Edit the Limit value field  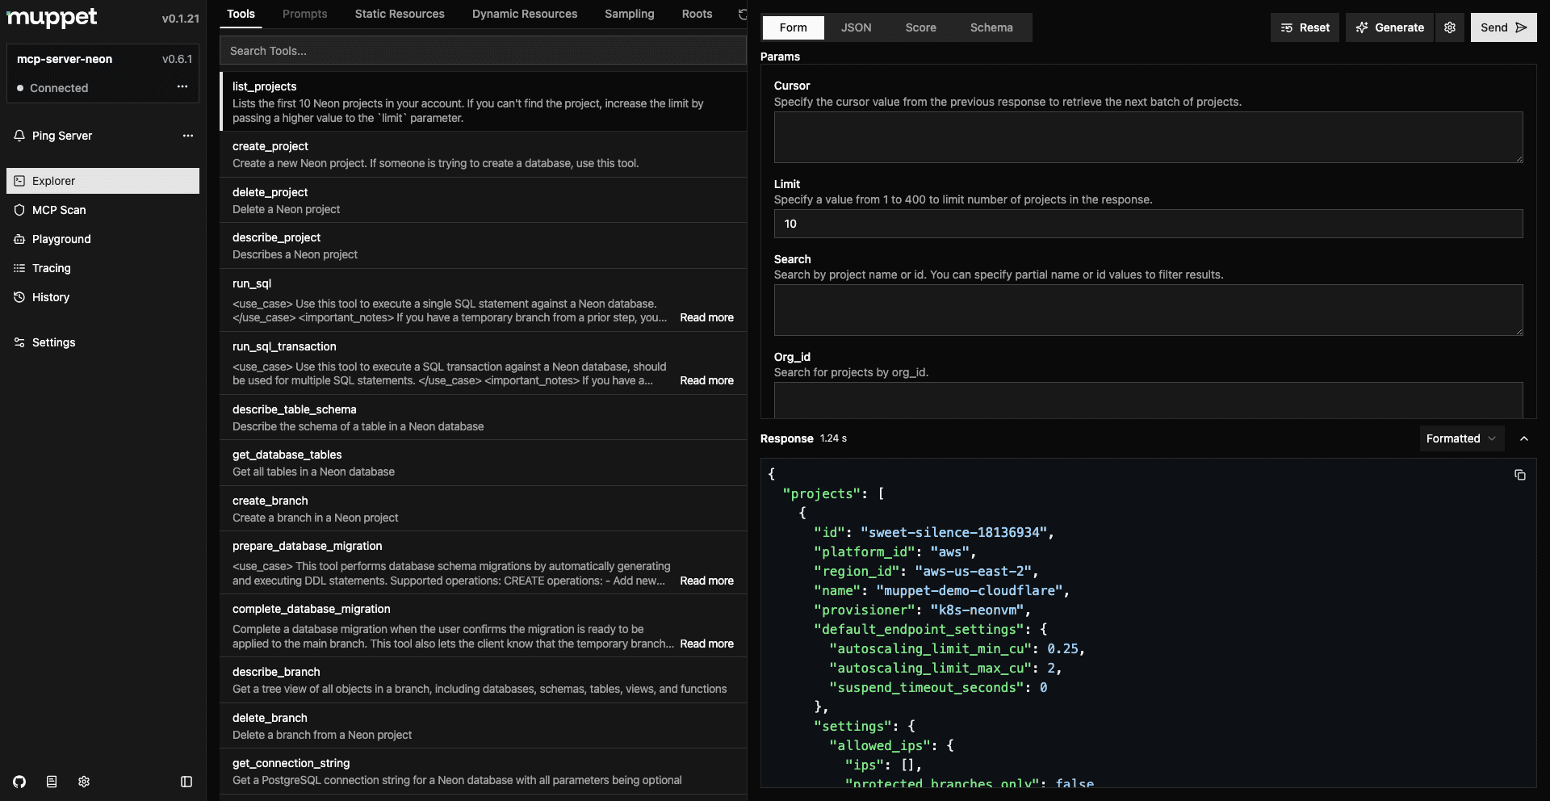click(x=1147, y=224)
